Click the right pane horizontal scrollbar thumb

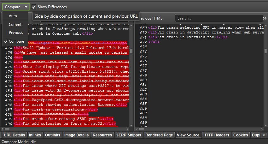click(x=142, y=129)
